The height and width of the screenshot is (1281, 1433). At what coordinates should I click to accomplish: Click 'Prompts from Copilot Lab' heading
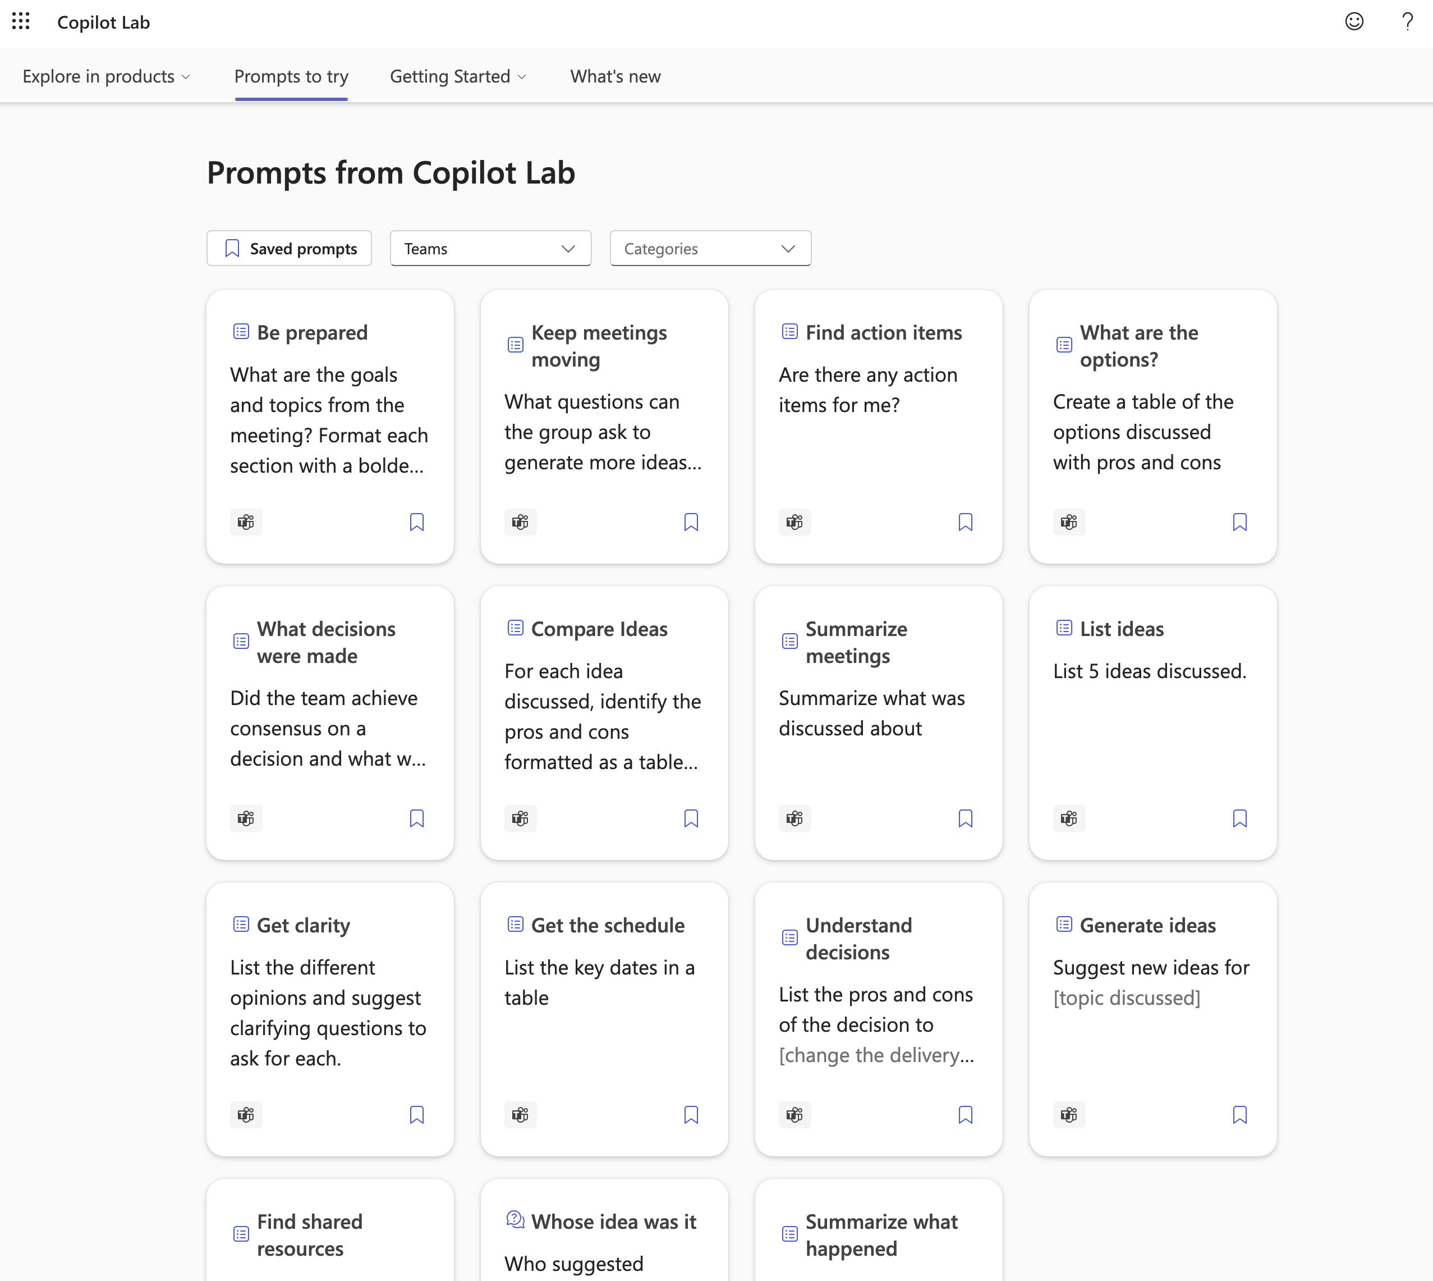391,172
